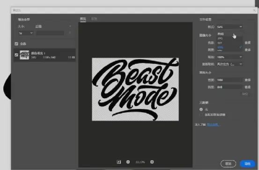Open the learn more export options link
The width and height of the screenshot is (259, 170).
tap(213, 125)
